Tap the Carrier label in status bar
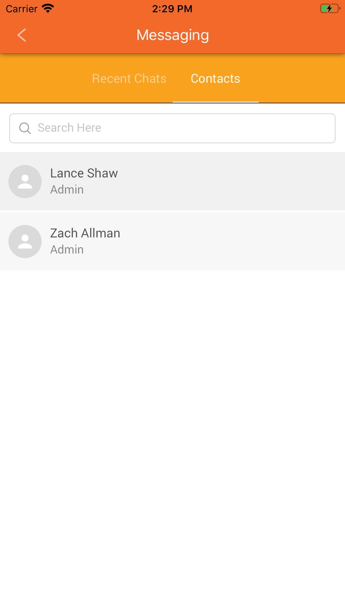345x613 pixels. [x=21, y=9]
